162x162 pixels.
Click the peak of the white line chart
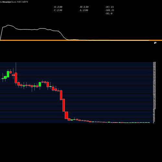click(8, 25)
